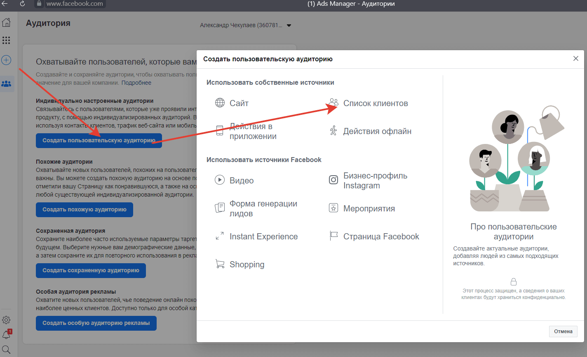This screenshot has width=587, height=357.
Task: Click the people icon beside Список клиентов
Action: pyautogui.click(x=333, y=103)
